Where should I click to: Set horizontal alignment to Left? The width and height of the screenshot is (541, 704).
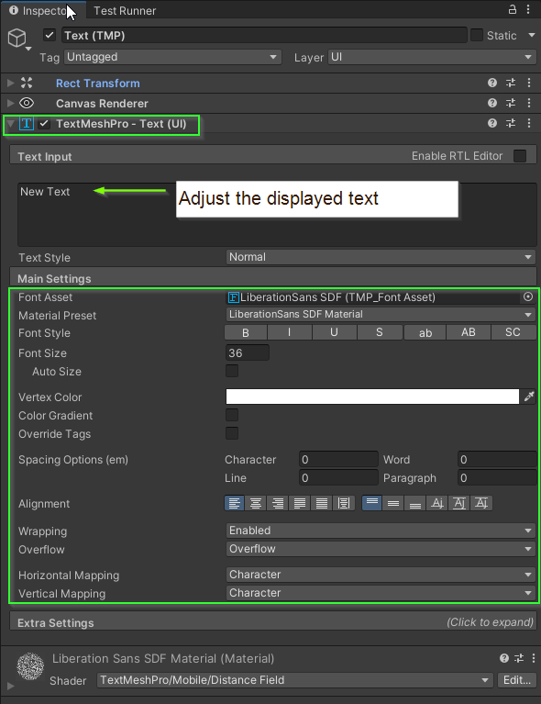click(234, 503)
